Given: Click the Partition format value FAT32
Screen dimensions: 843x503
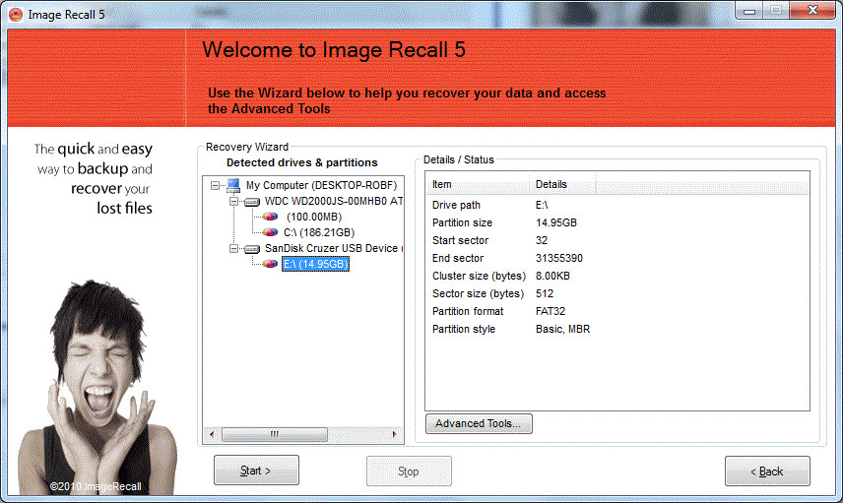Looking at the screenshot, I should coord(550,311).
